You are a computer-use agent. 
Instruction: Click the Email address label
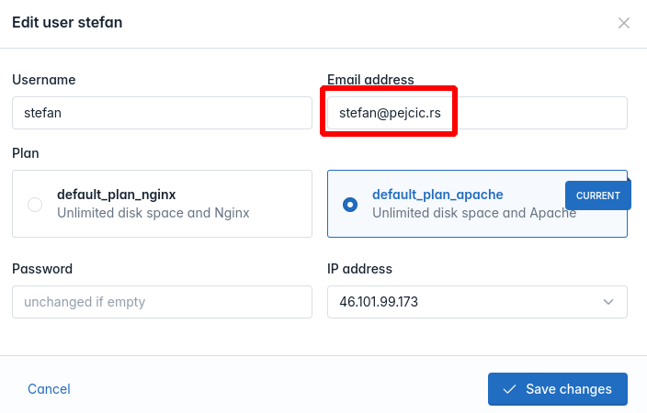[x=370, y=80]
